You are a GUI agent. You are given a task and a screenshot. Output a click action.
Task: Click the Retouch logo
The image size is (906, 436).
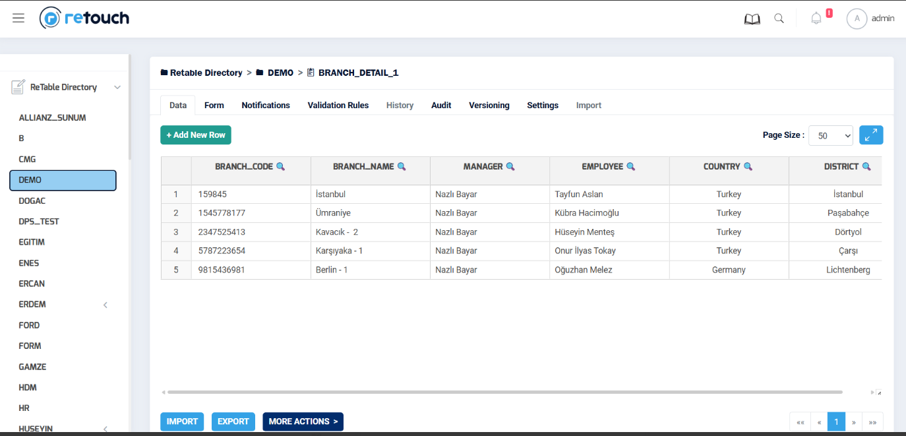84,18
